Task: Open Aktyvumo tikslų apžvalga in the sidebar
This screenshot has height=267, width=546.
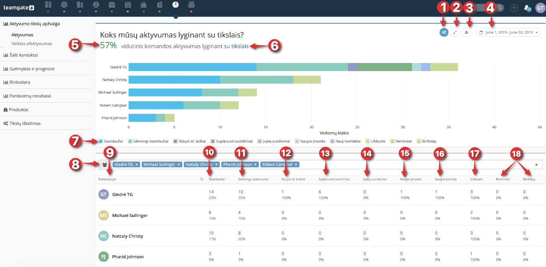Action: click(31, 24)
